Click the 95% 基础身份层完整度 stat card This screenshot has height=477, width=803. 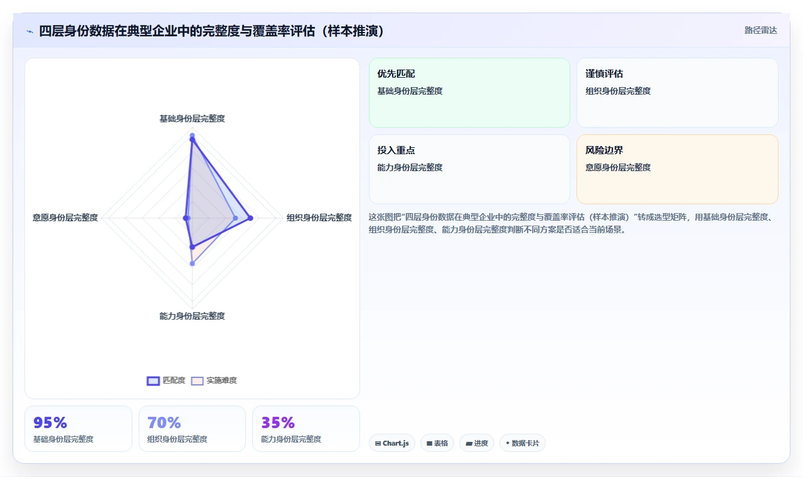tap(78, 429)
